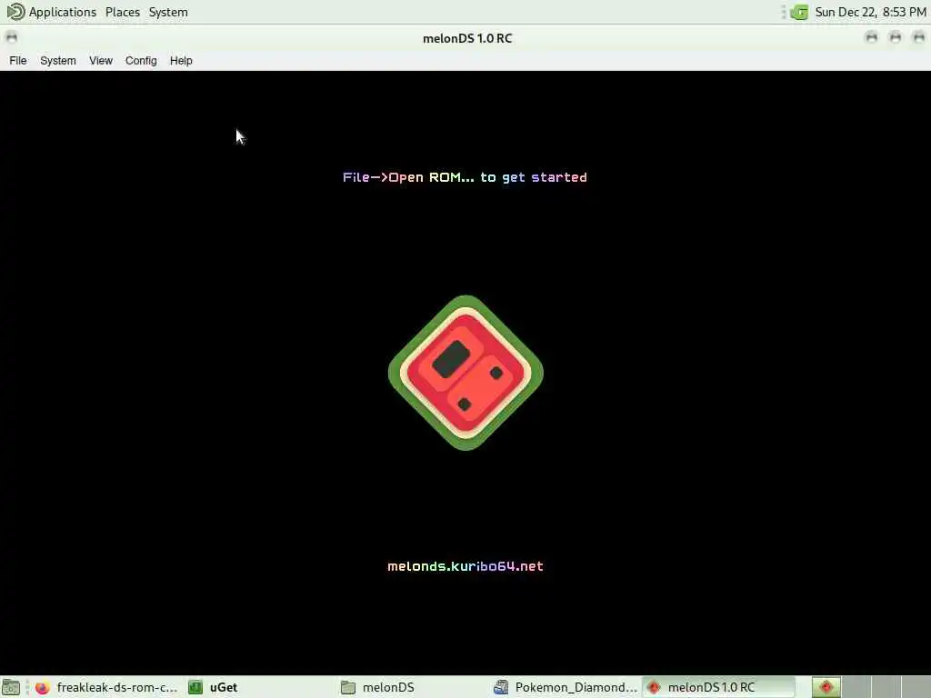Viewport: 931px width, 698px height.
Task: Minimize the melonDS window
Action: point(872,38)
